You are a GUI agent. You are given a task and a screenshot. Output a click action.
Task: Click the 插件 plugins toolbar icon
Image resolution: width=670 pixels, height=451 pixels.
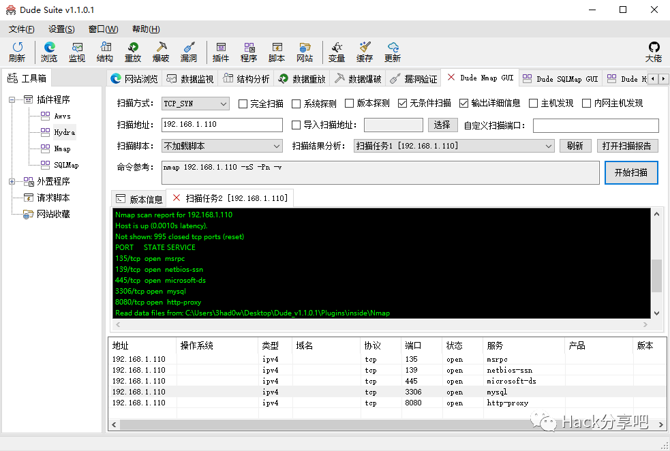click(221, 52)
